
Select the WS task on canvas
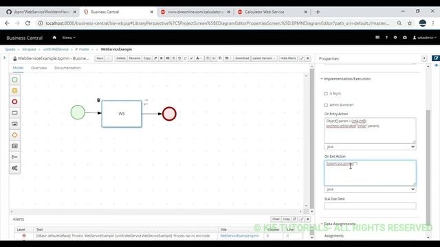click(122, 114)
